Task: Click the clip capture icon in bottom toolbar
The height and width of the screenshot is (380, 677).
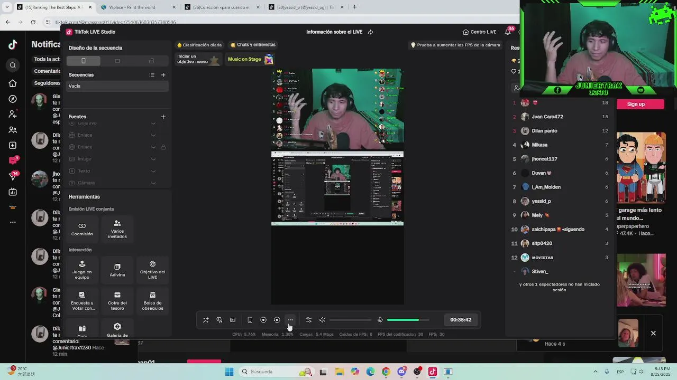Action: pyautogui.click(x=233, y=320)
